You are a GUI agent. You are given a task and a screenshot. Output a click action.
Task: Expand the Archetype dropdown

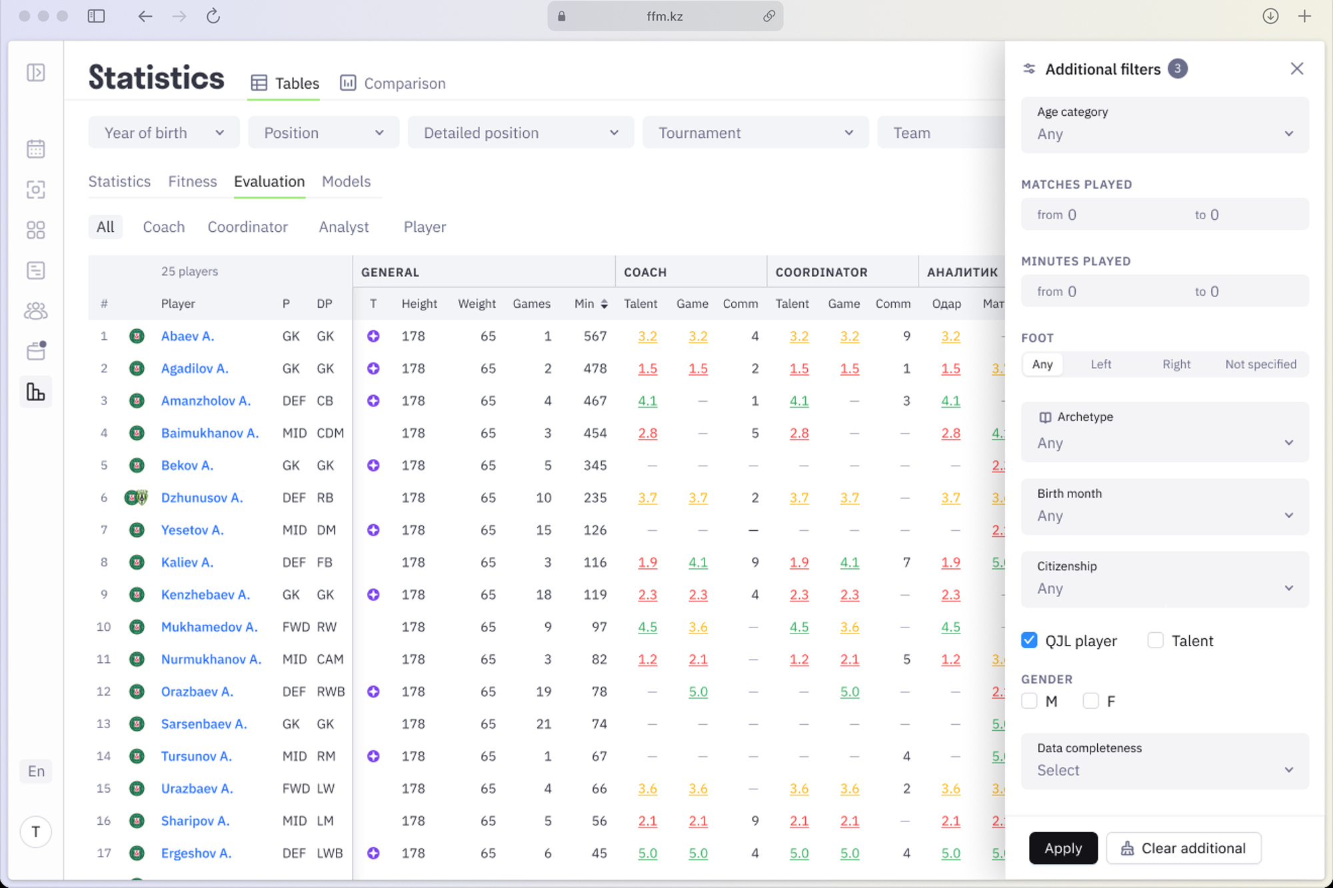point(1164,432)
